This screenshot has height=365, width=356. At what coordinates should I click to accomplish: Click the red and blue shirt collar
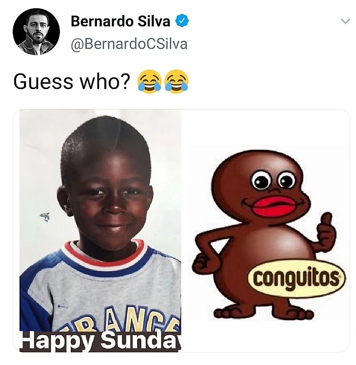105,256
